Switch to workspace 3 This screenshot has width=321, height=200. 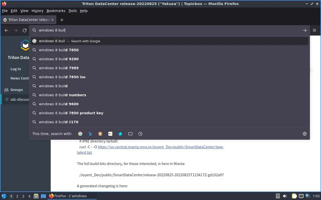click(23, 196)
